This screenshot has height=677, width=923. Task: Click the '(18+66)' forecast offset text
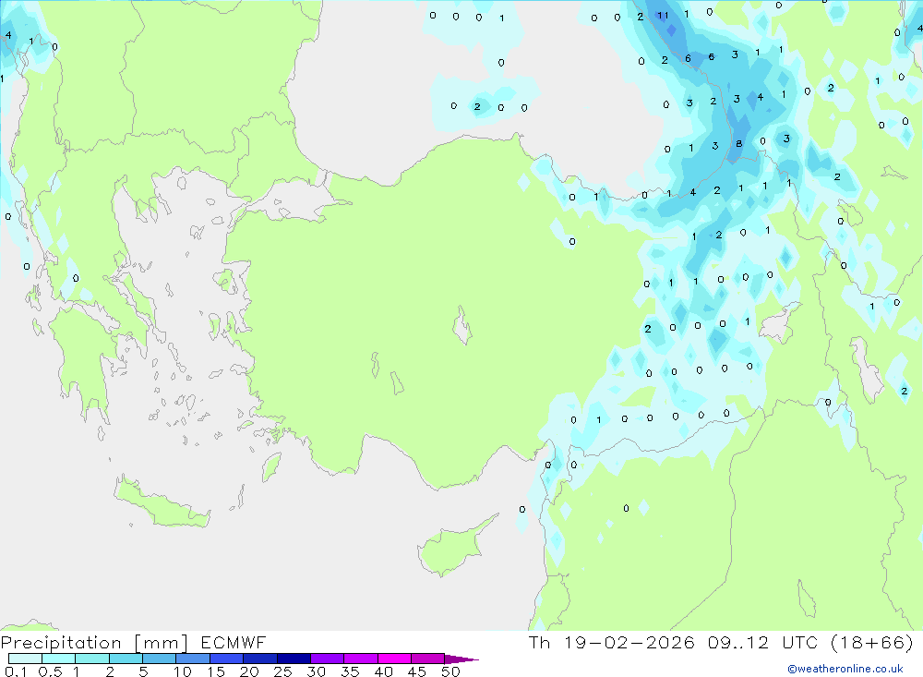(x=872, y=642)
